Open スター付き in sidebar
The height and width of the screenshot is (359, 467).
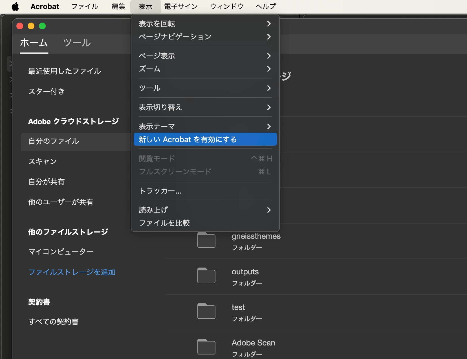click(47, 91)
